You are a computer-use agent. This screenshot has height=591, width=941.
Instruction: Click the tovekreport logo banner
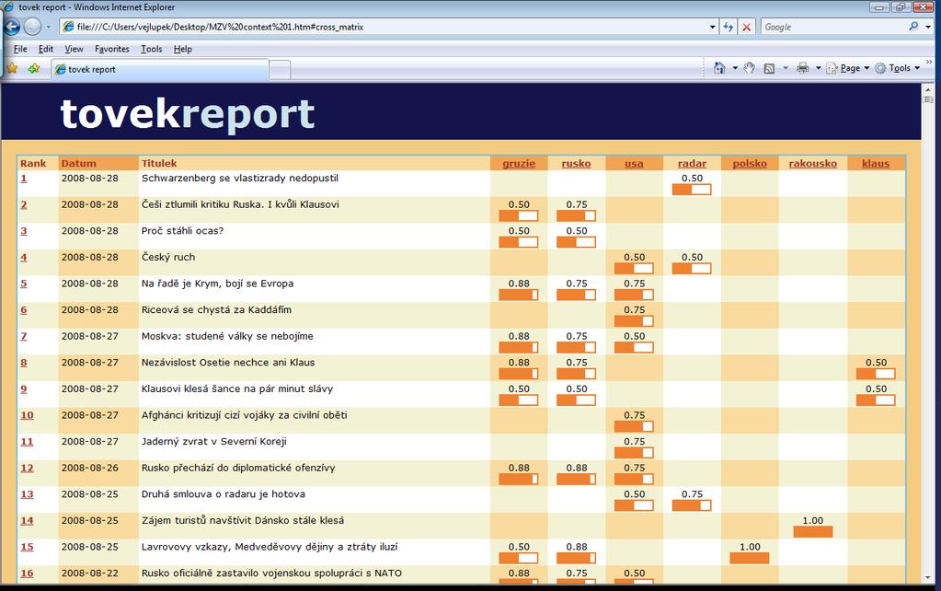(188, 113)
